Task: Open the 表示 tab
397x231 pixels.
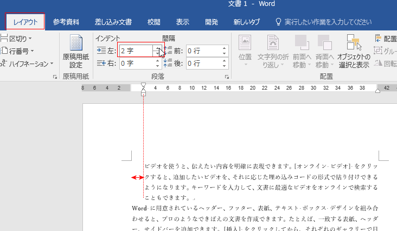Action: coord(183,22)
